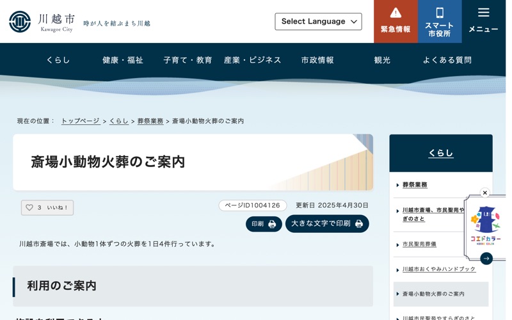Select 斎場小動物火葬のご案内 in the sidebar

pyautogui.click(x=441, y=294)
